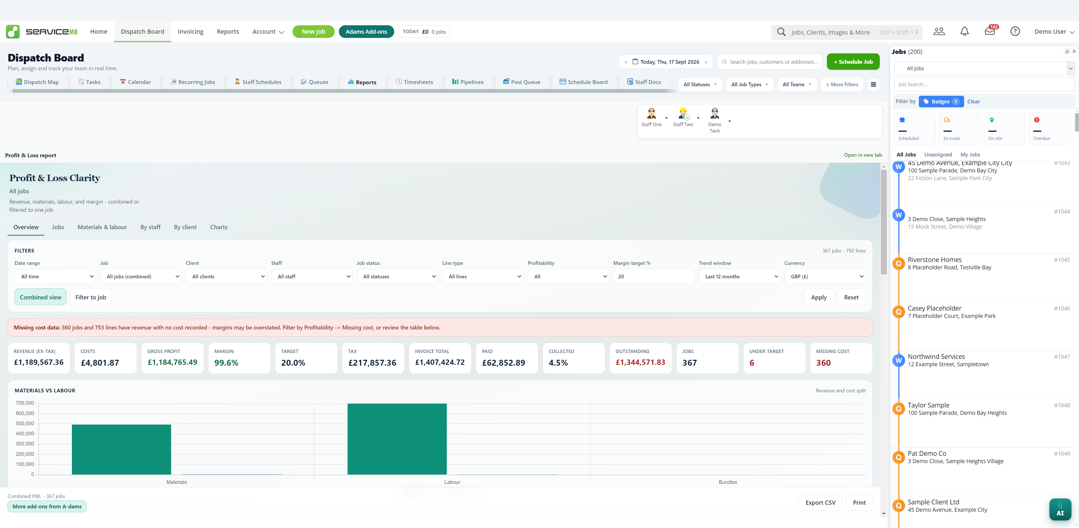Toggle the Combined view button
Viewport: 1079px width, 528px height.
41,297
